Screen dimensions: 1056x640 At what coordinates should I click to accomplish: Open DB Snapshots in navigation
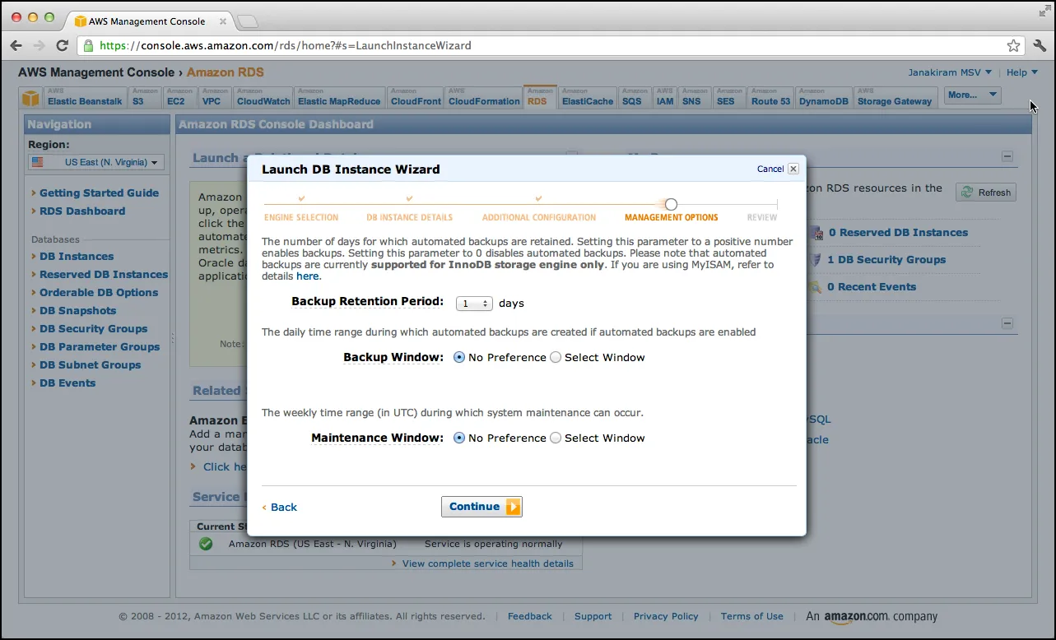[77, 311]
